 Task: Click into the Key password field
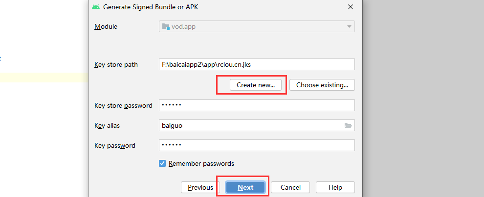click(257, 145)
